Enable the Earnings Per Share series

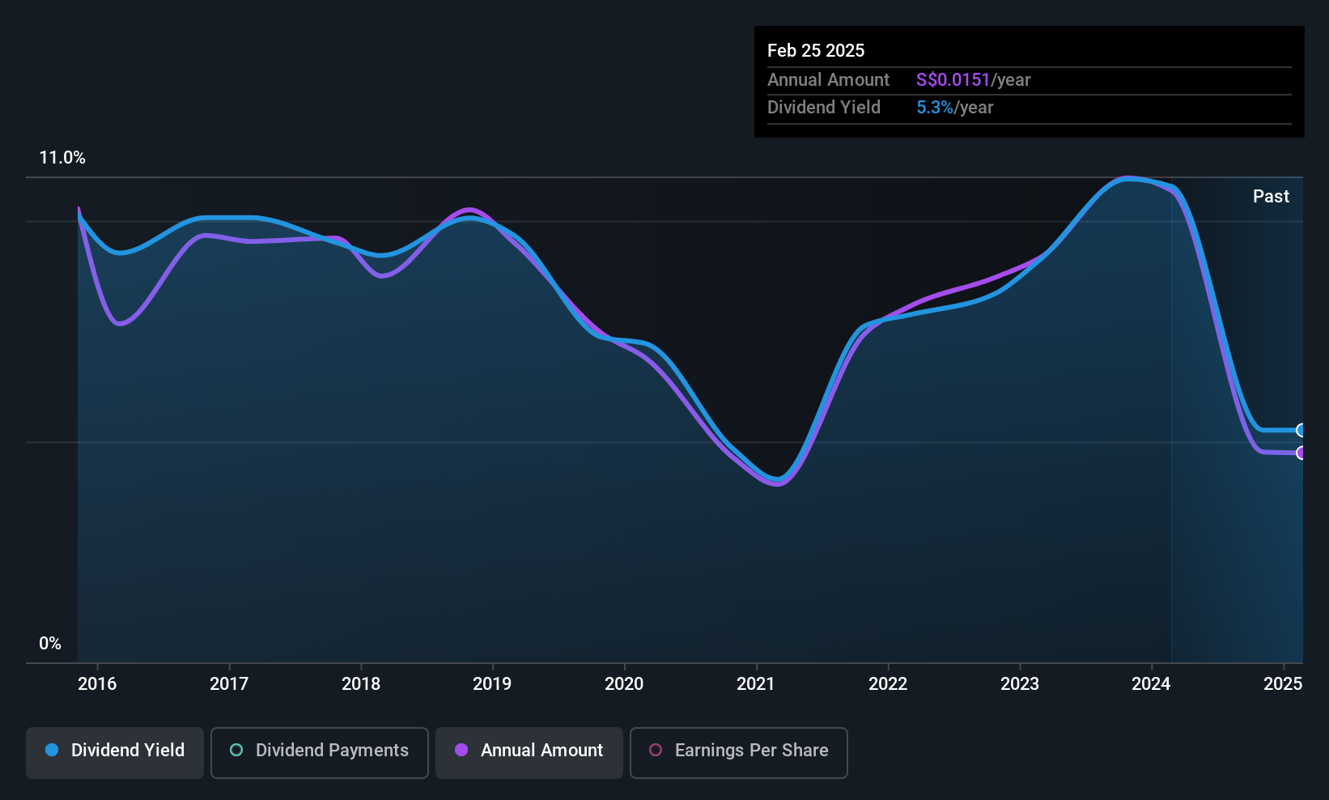coord(738,753)
